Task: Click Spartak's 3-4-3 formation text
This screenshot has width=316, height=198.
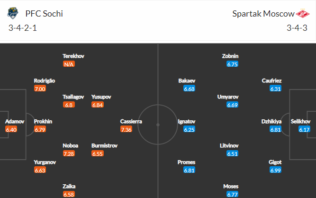Action: click(x=298, y=28)
